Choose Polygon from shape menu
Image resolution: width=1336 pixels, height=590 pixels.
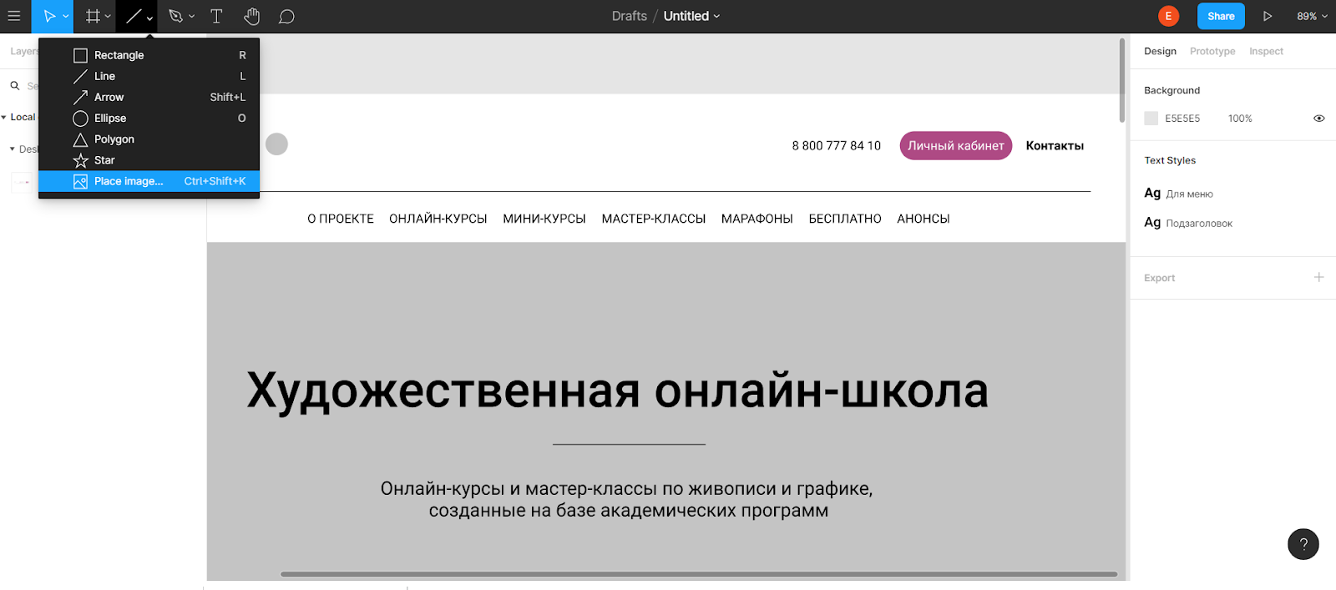149,139
